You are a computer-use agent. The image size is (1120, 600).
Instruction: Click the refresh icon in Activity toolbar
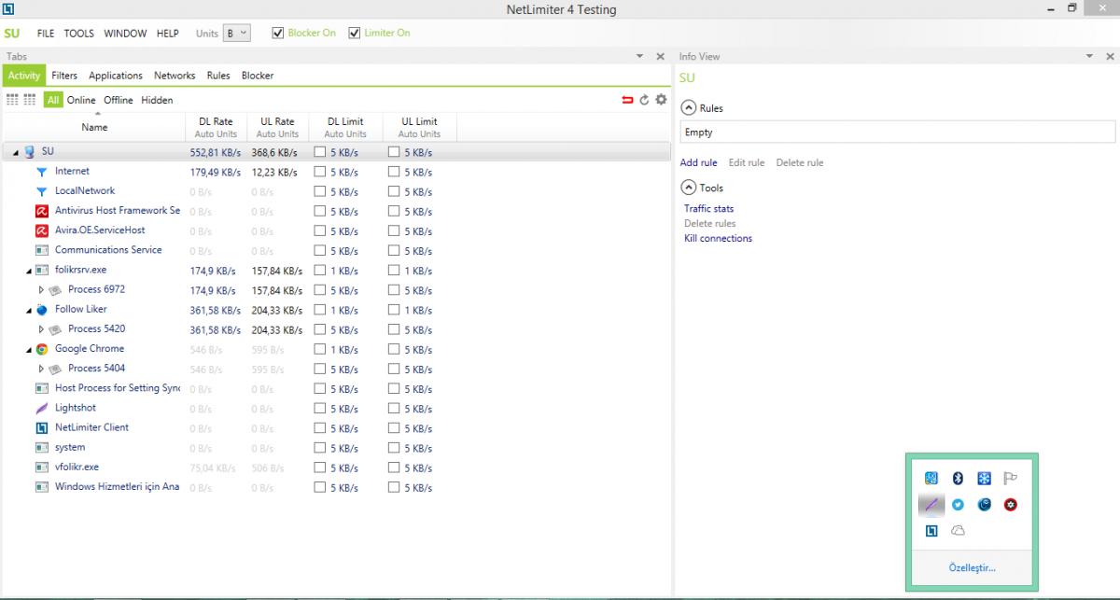[644, 100]
